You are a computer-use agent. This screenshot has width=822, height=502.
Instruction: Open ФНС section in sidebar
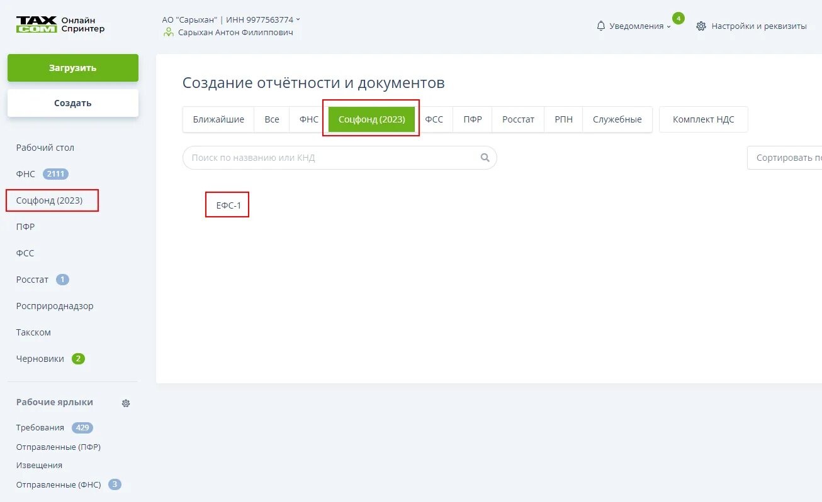[x=26, y=174]
